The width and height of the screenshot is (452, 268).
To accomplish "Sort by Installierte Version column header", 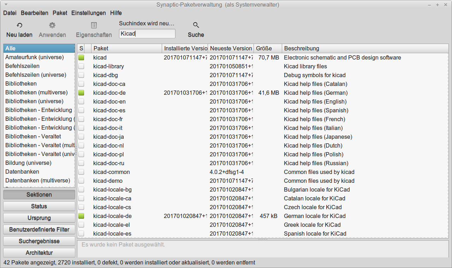I will 185,48.
